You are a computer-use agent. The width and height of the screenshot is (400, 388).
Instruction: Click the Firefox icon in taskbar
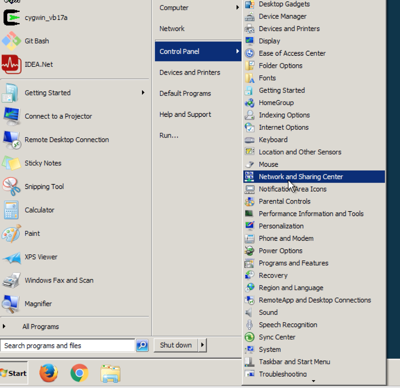(48, 373)
